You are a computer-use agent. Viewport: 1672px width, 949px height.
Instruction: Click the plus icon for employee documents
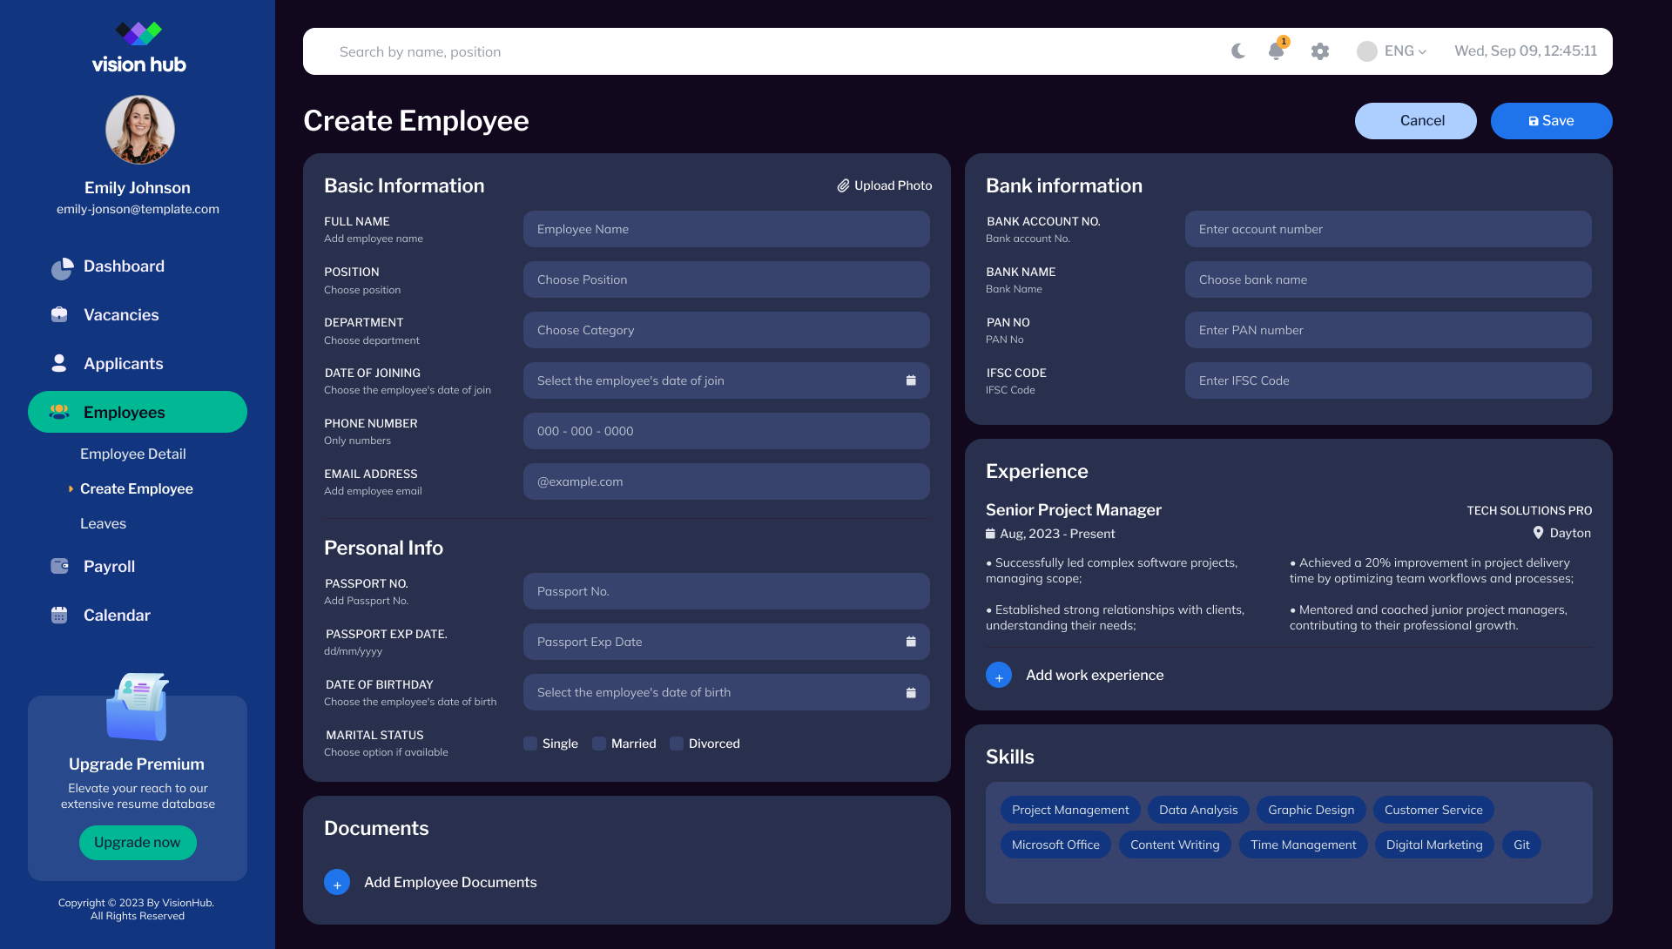[x=337, y=882]
